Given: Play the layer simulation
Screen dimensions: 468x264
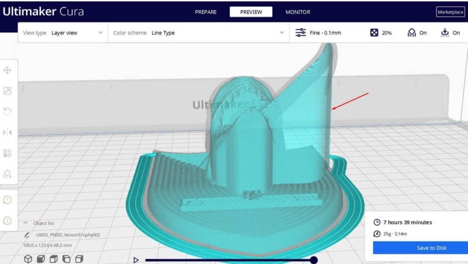Looking at the screenshot, I should point(136,260).
